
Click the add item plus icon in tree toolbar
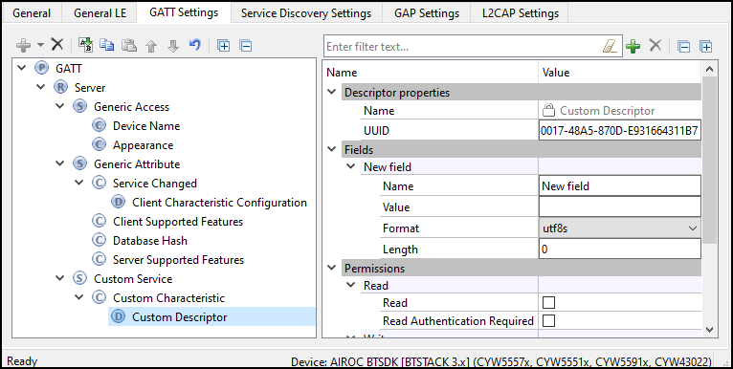pyautogui.click(x=23, y=45)
